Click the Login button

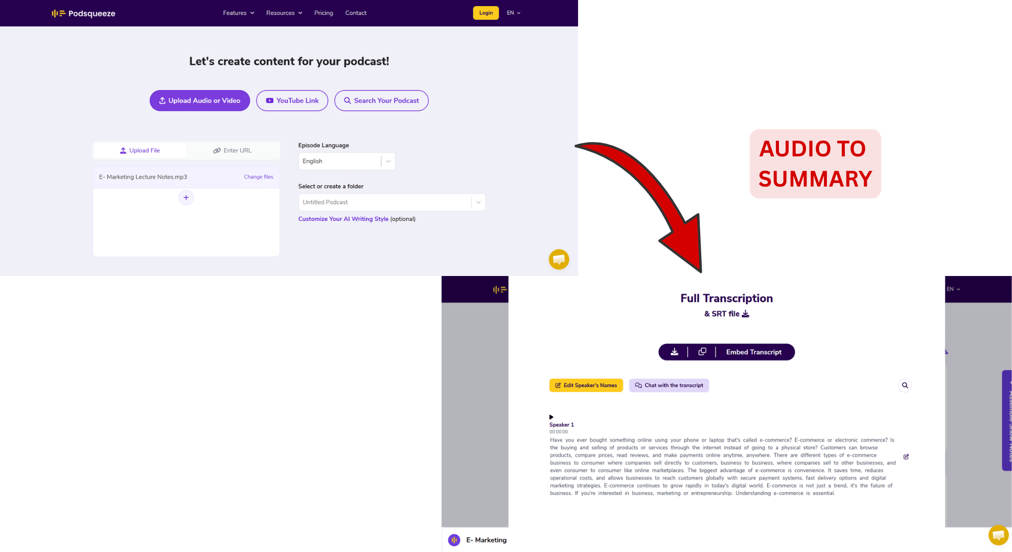coord(486,13)
